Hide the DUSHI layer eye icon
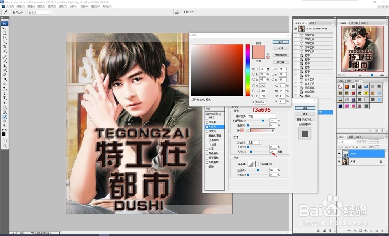 [x=339, y=154]
